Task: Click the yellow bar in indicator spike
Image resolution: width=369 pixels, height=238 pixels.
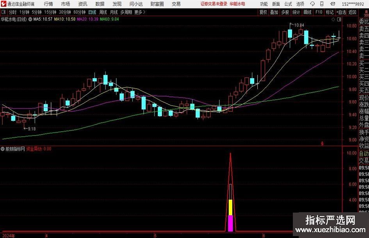Action: (231, 208)
